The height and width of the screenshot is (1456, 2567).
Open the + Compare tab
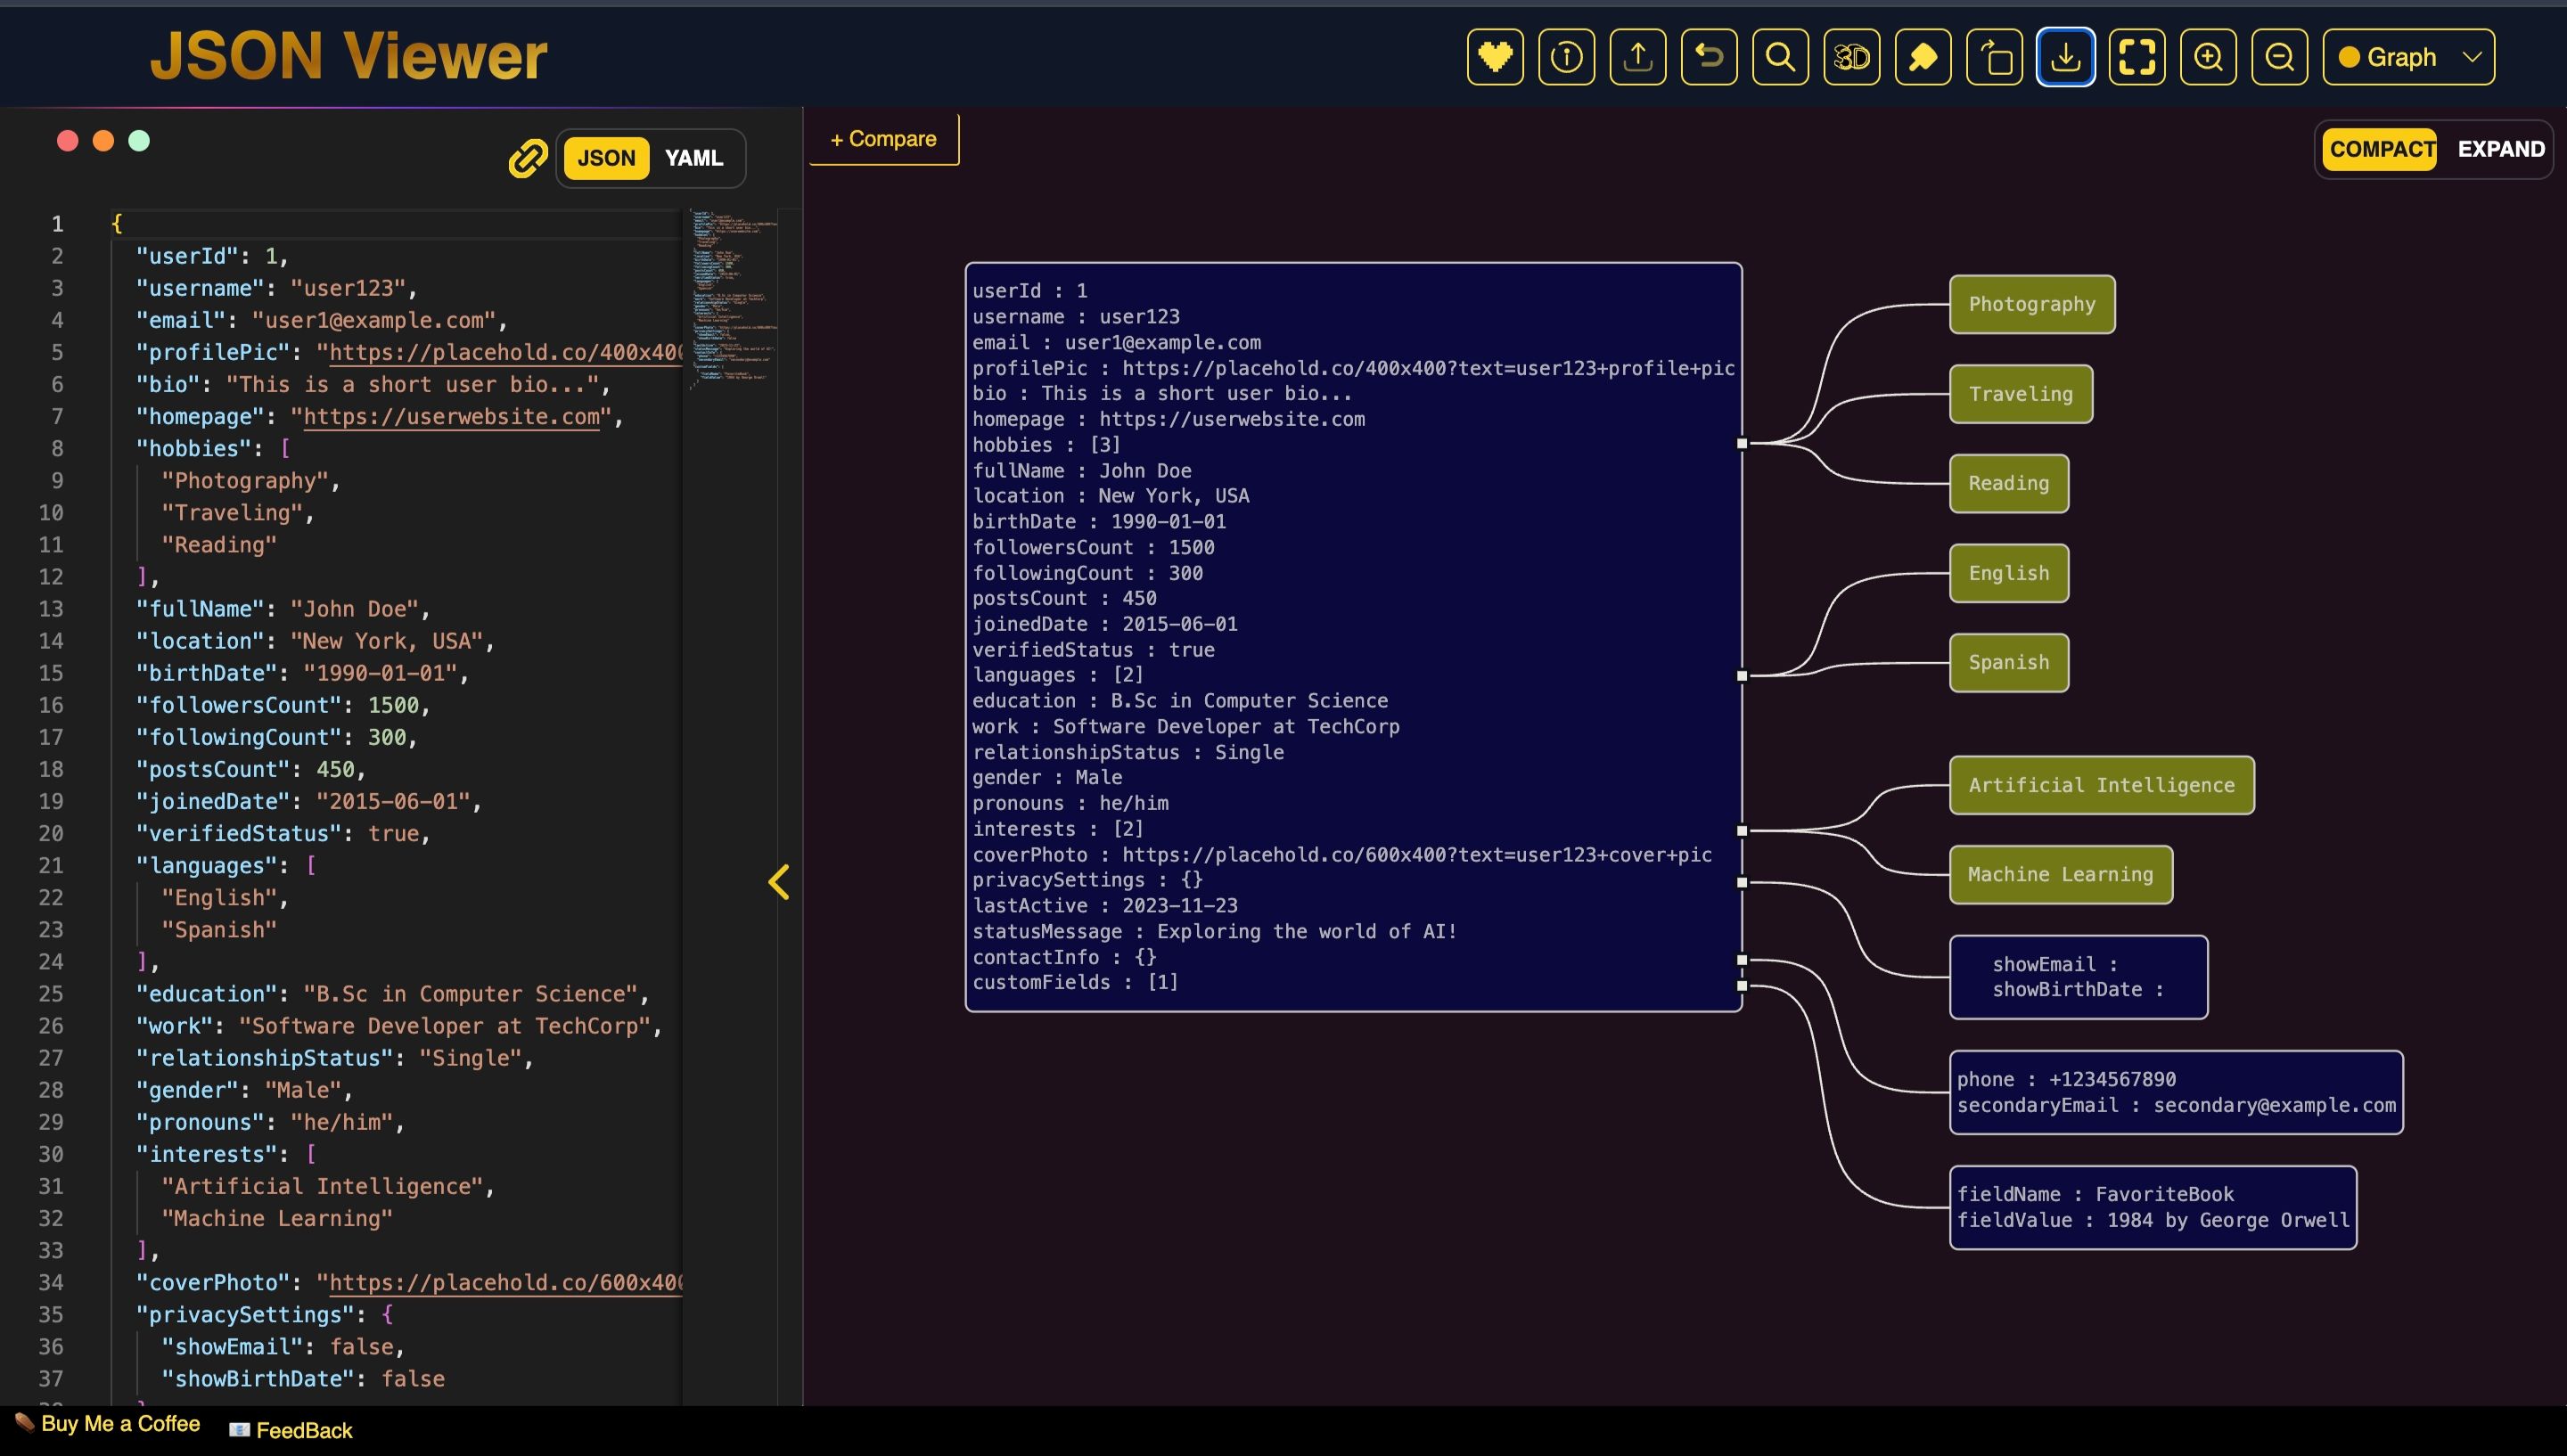coord(883,139)
